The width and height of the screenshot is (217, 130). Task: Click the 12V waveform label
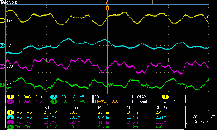[x=9, y=20]
